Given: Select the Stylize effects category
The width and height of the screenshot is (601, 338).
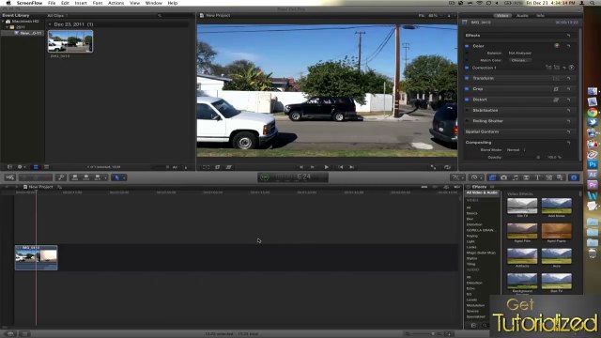Looking at the screenshot, I should click(471, 259).
